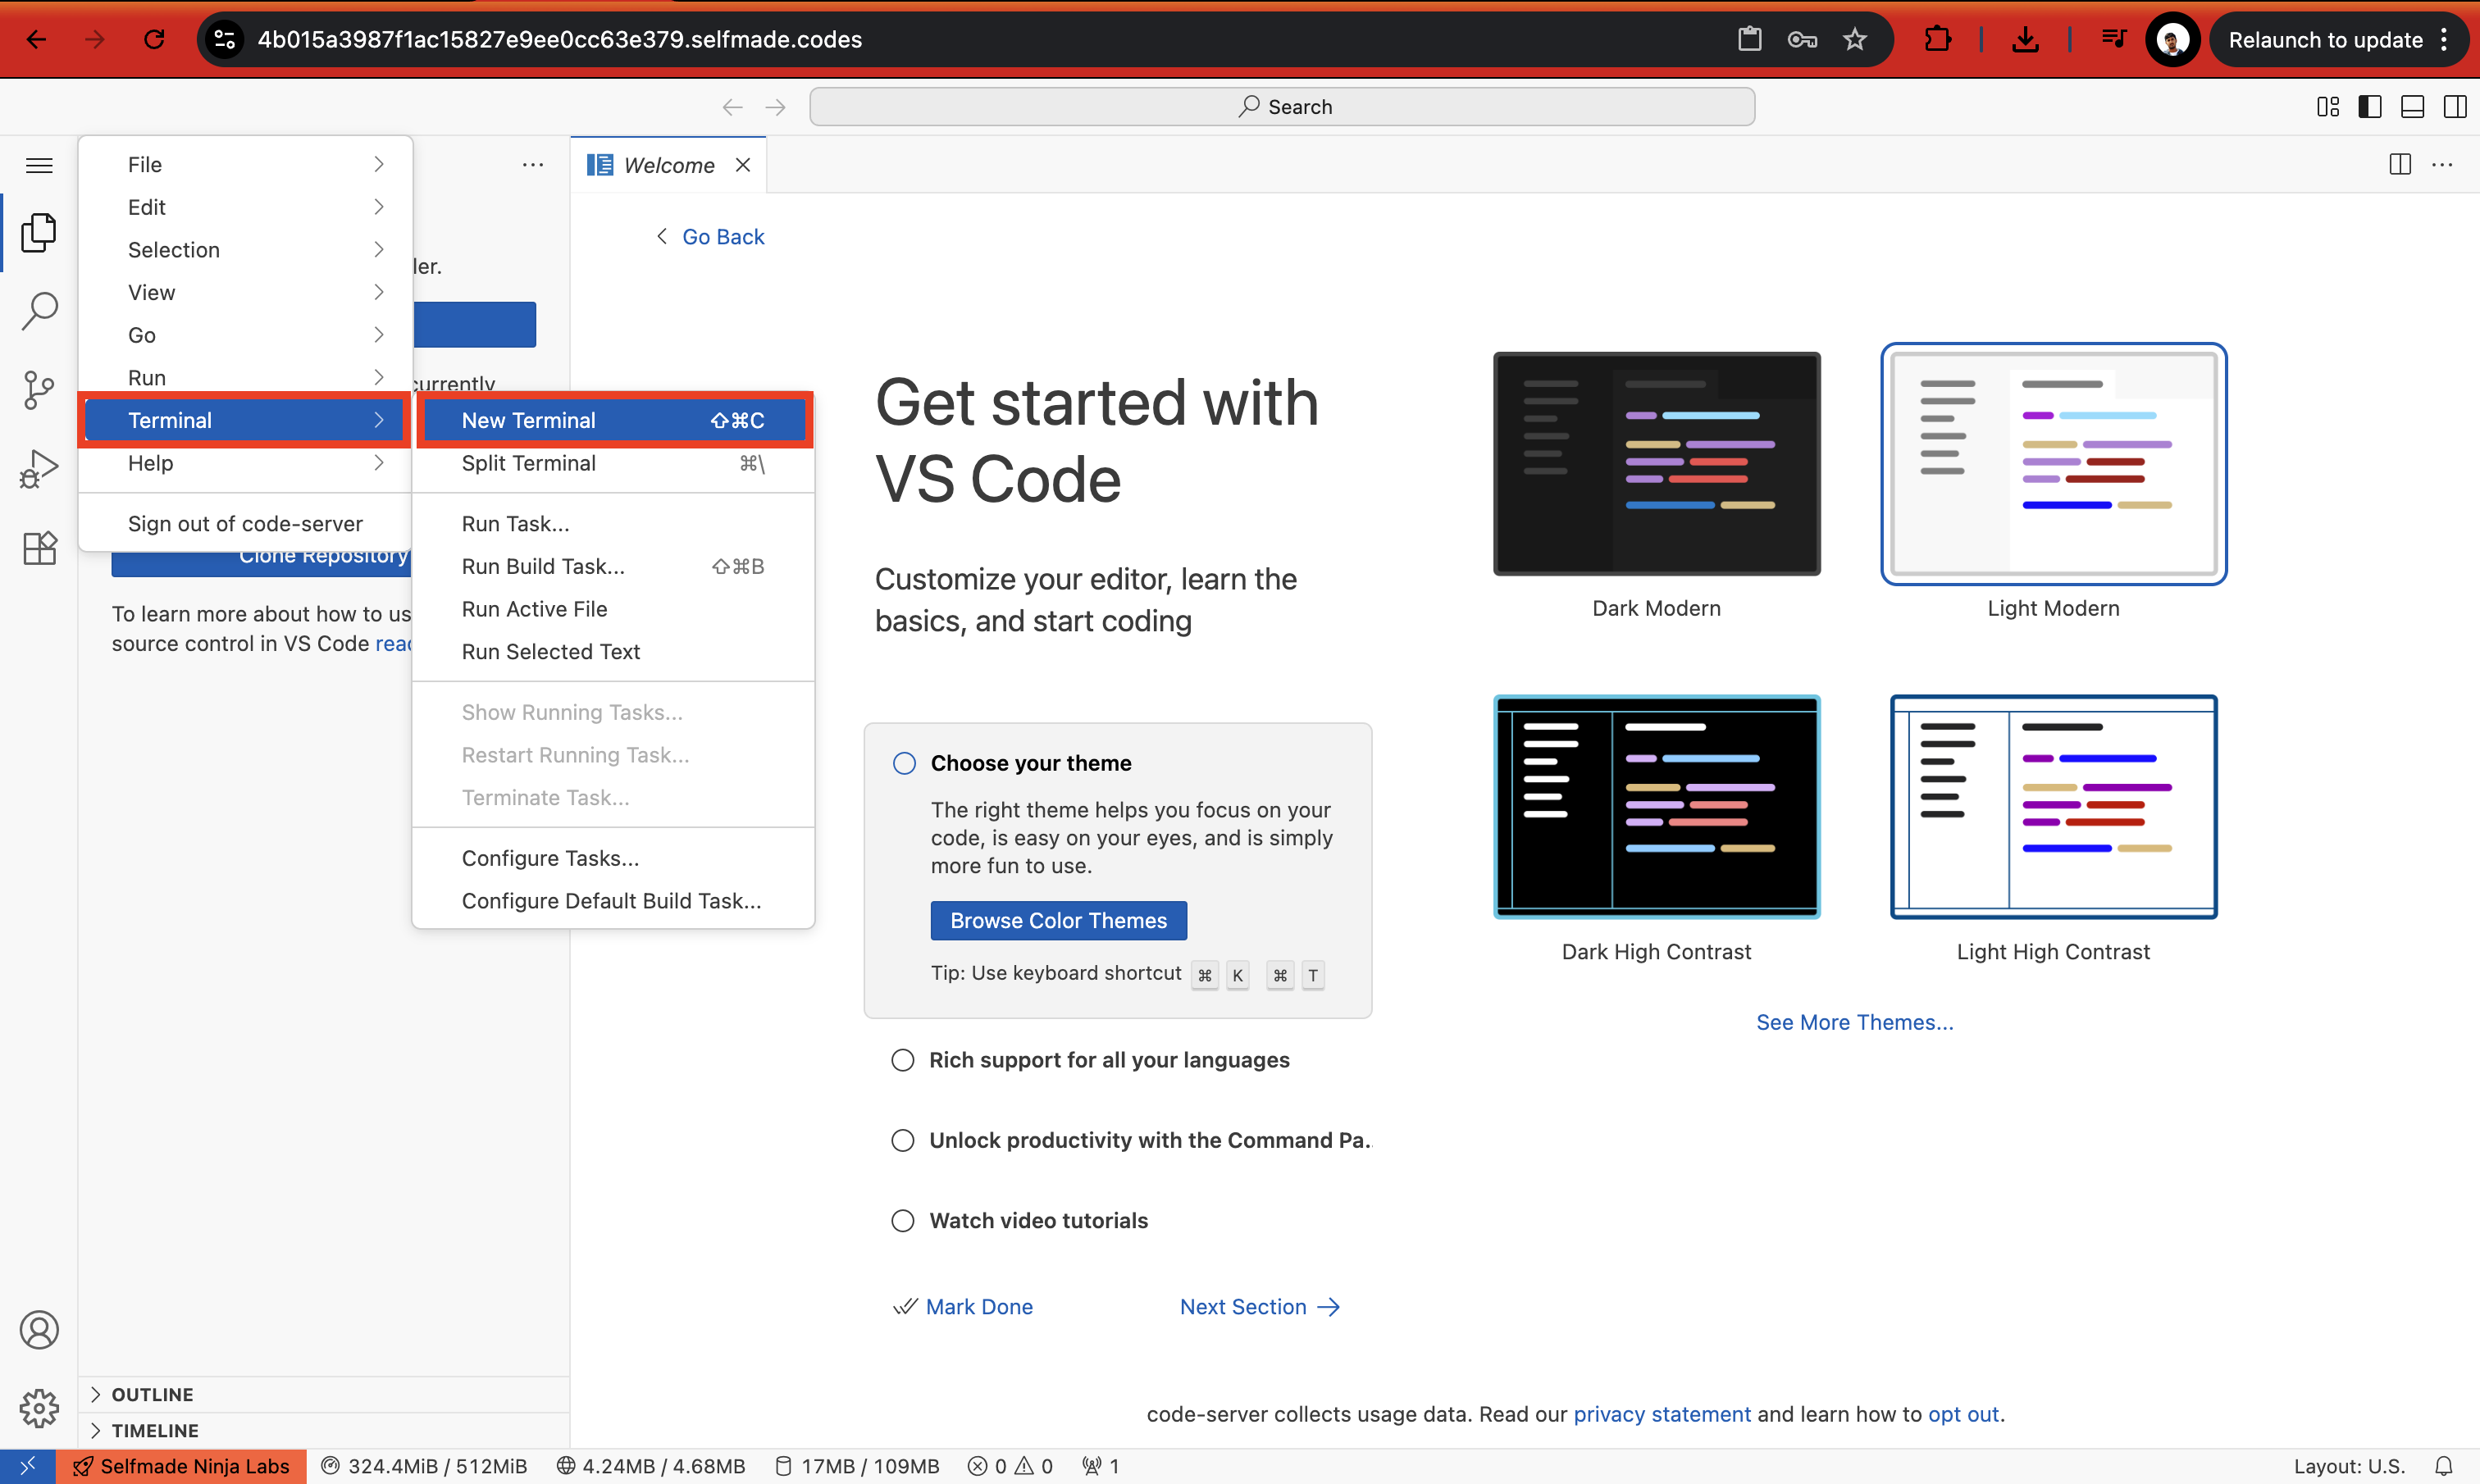The width and height of the screenshot is (2480, 1484).
Task: Expand the TIMELINE section
Action: point(324,1430)
